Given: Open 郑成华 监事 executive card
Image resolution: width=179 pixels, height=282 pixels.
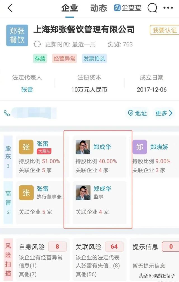Looking at the screenshot, I should (99, 202).
